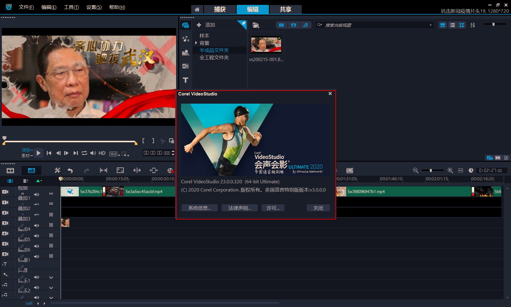This screenshot has width=511, height=307.
Task: Open the 工具(T) menu
Action: tap(71, 7)
